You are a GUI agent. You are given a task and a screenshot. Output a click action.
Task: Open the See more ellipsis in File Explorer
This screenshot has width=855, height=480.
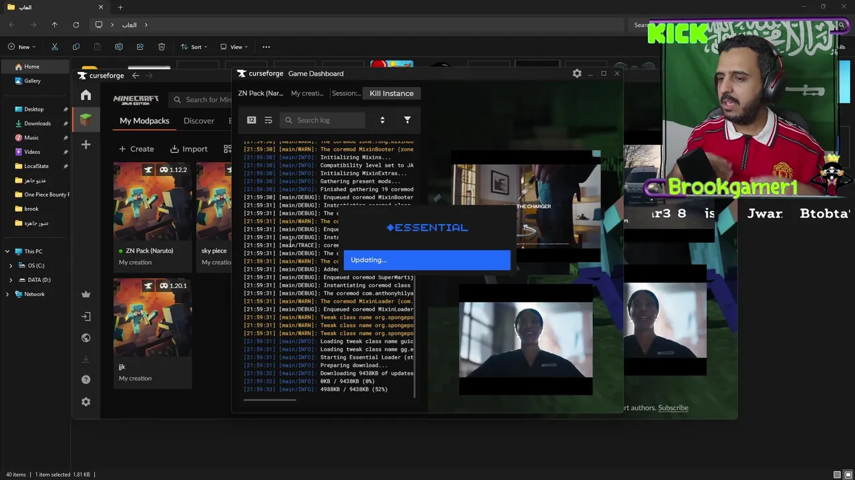click(x=266, y=47)
